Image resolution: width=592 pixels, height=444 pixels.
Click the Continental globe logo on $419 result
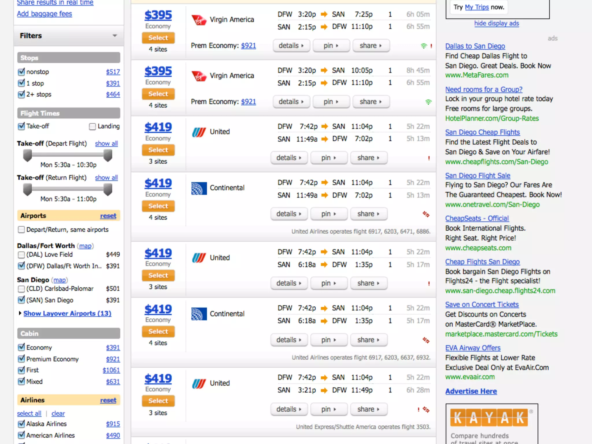pos(199,188)
